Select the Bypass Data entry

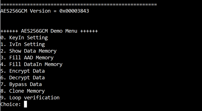click(x=21, y=84)
